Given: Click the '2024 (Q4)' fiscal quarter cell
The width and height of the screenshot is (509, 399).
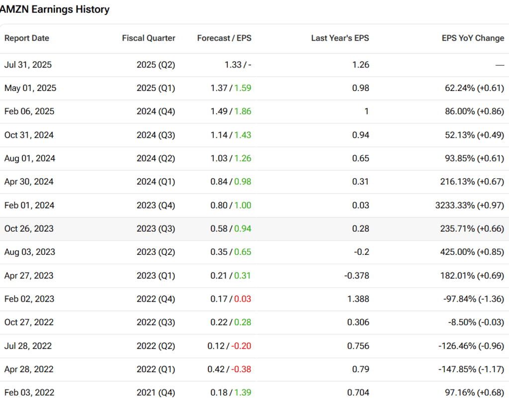Looking at the screenshot, I should click(x=156, y=112).
